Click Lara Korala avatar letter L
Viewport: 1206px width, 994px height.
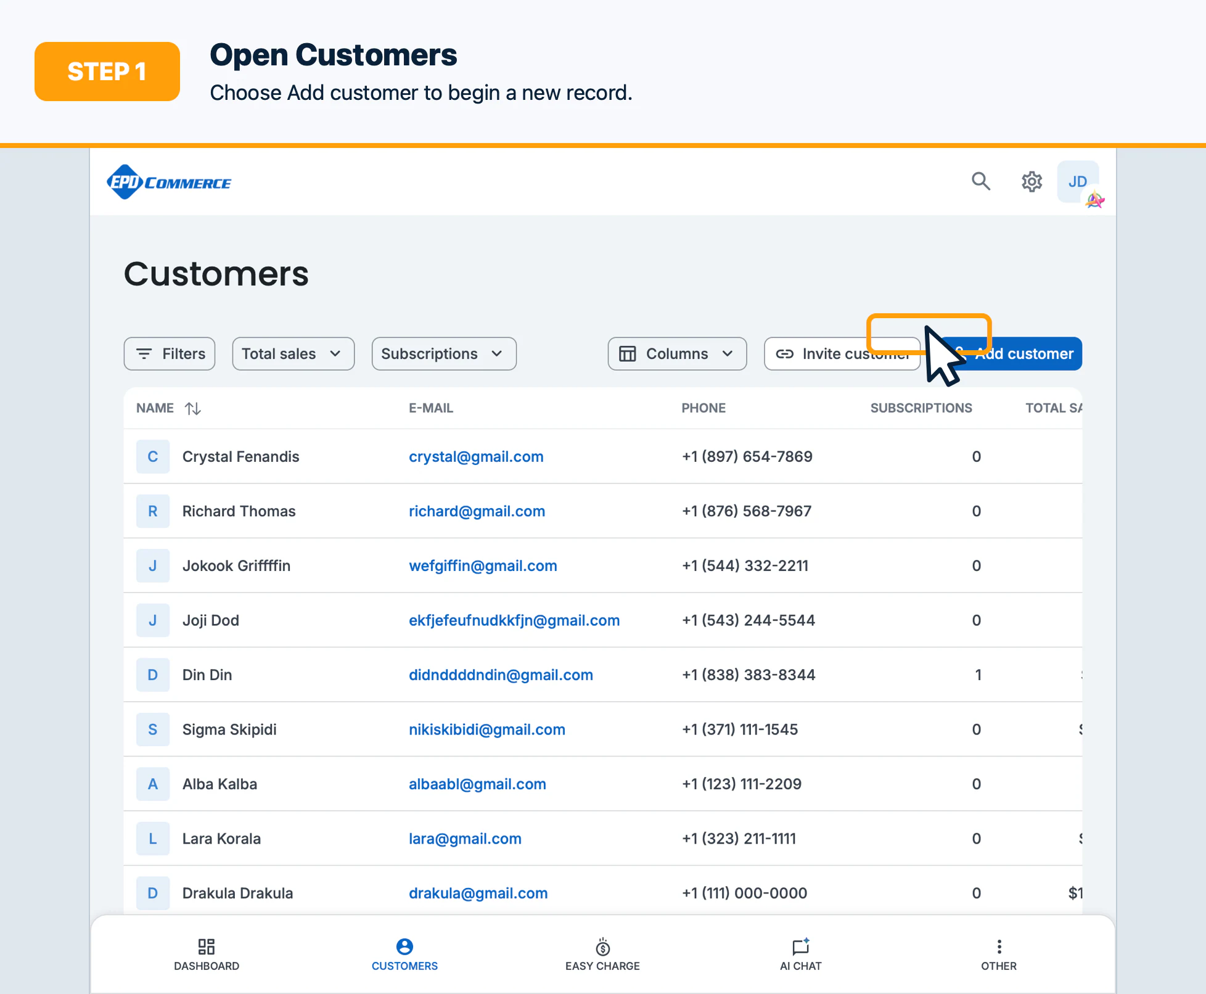[153, 839]
